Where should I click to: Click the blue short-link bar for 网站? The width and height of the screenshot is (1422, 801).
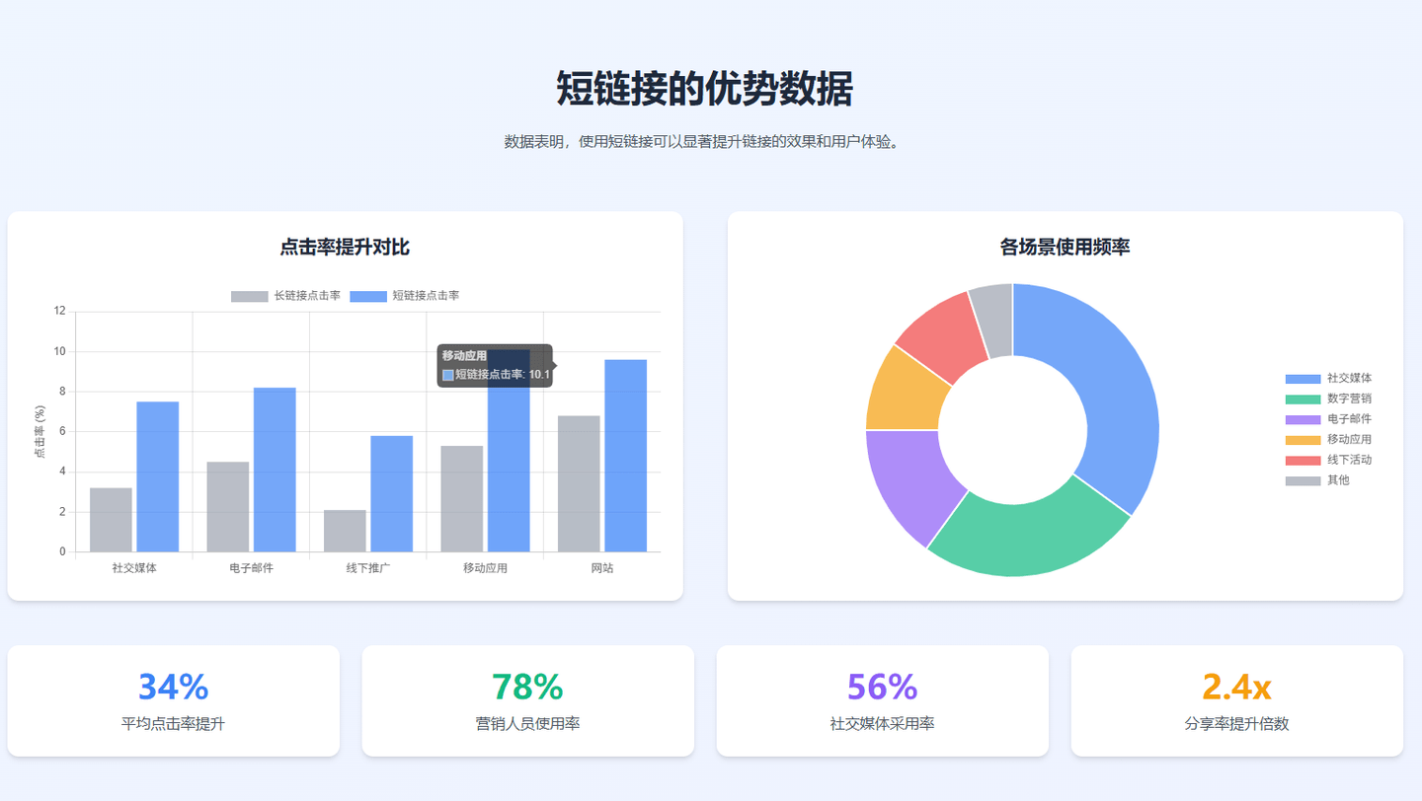(x=625, y=456)
